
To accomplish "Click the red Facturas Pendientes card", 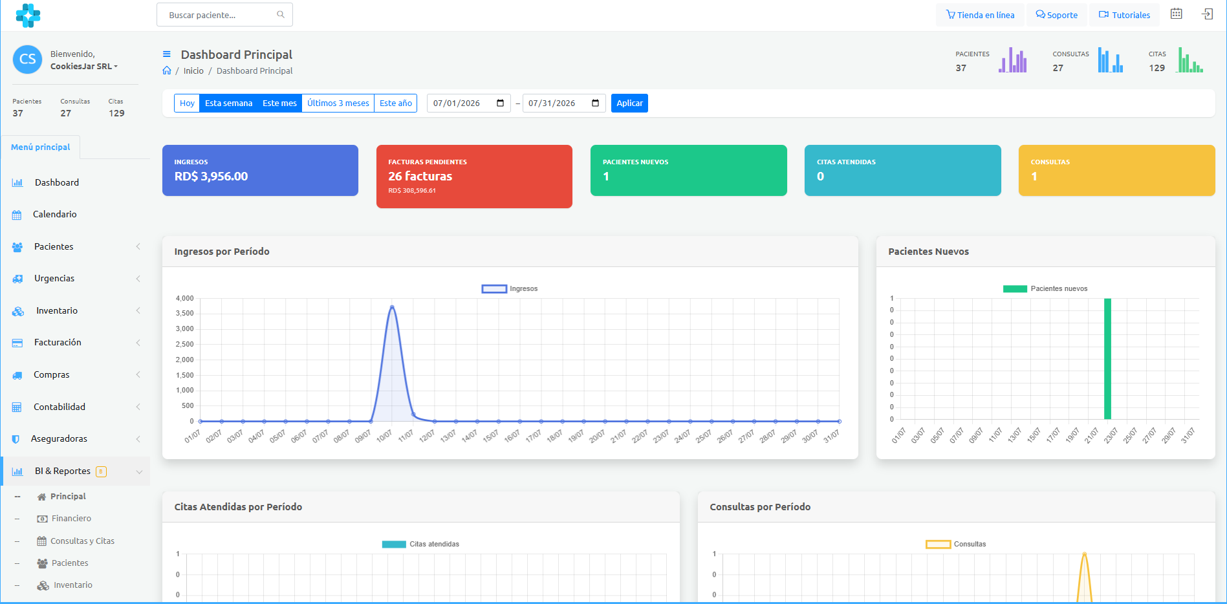I will (474, 176).
